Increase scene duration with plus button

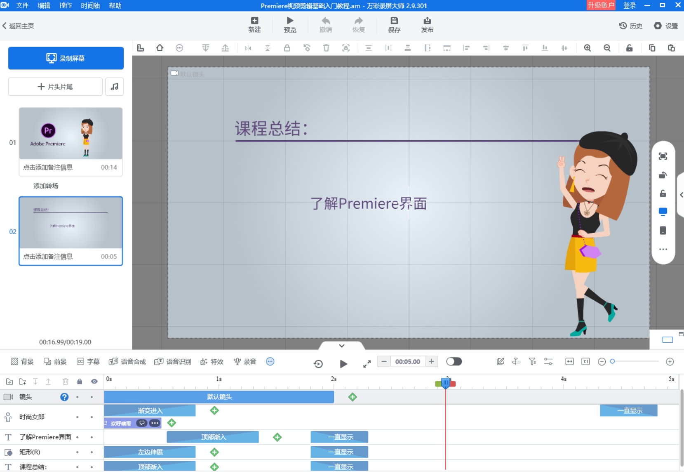(x=431, y=362)
